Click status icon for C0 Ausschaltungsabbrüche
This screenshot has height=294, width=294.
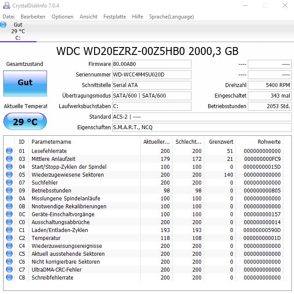[x=9, y=222]
